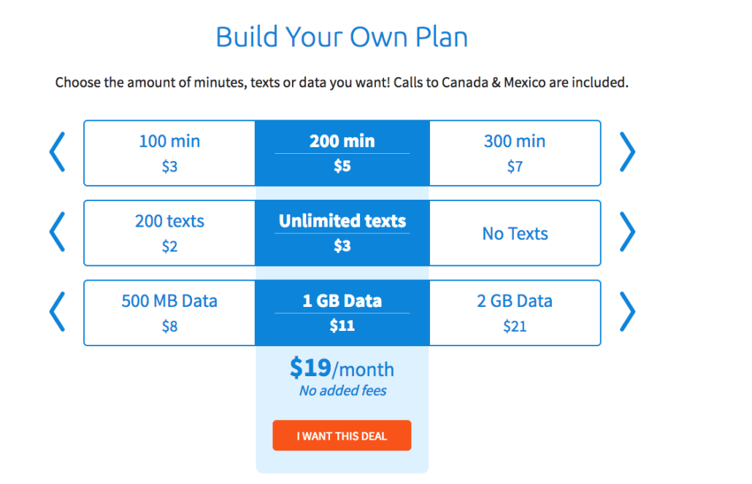Click the right arrow beside the texts row

coord(626,232)
